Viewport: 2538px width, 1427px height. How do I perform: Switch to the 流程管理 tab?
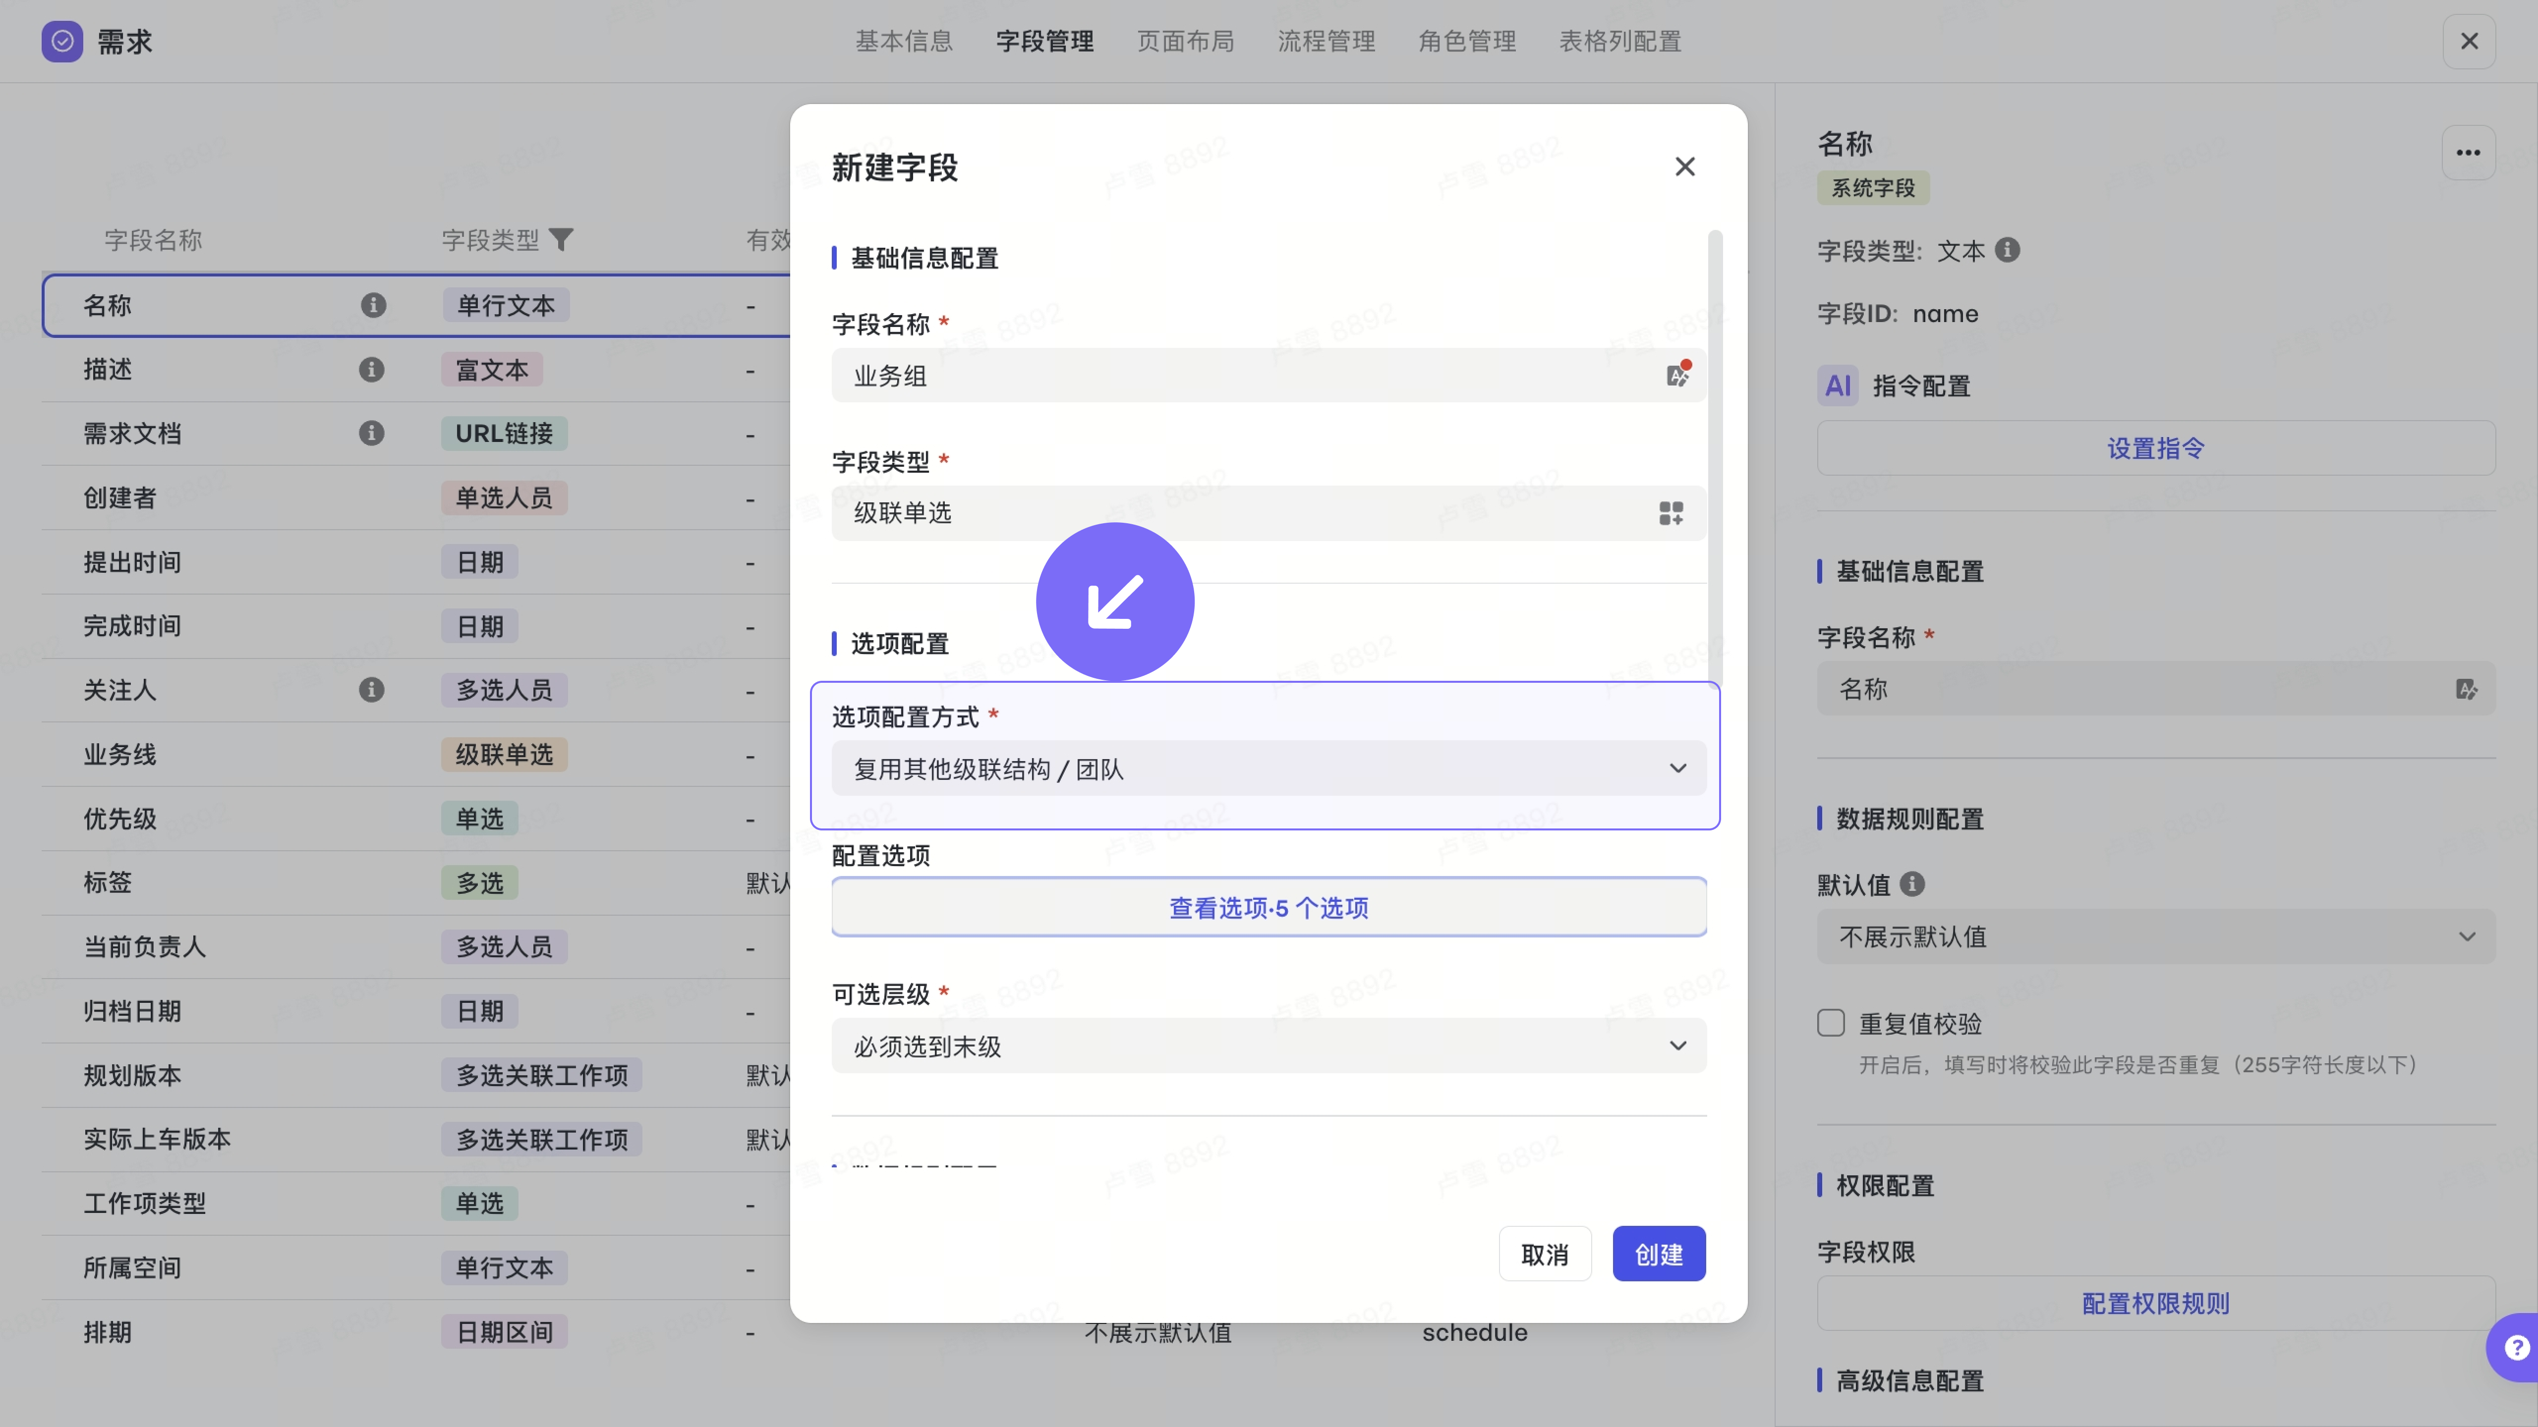(x=1326, y=41)
